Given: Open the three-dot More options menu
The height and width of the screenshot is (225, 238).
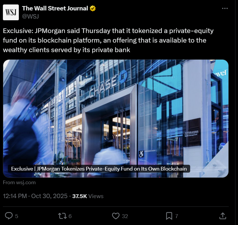Looking at the screenshot, I should (225, 8).
